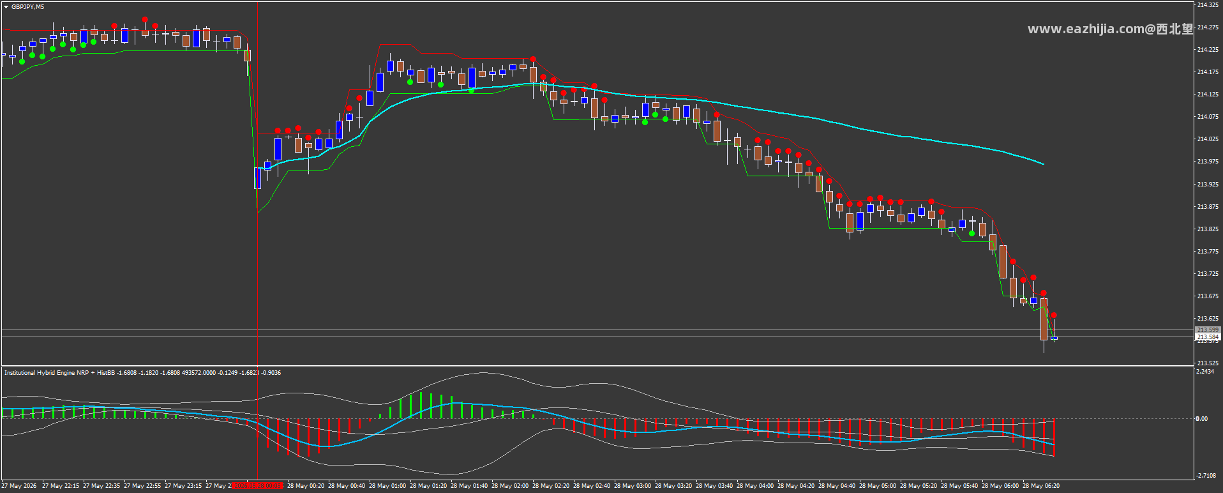Click the 28 May 01:40 time label
Screen dimensions: 1223x493
469,486
